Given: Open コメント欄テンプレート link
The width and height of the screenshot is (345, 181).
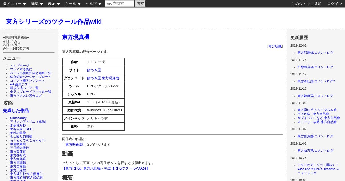Looking at the screenshot, I should [27, 80].
